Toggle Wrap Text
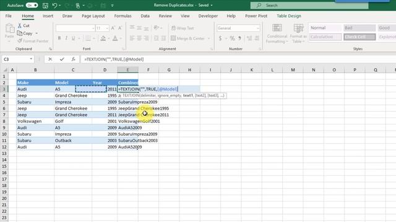The height and width of the screenshot is (222, 396). click(183, 28)
